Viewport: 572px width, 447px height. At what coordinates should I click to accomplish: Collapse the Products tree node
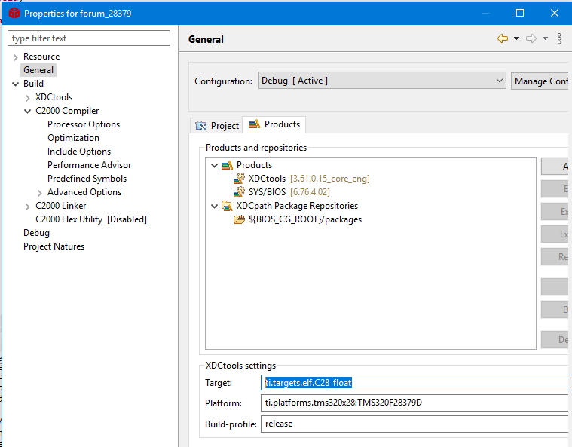click(215, 165)
